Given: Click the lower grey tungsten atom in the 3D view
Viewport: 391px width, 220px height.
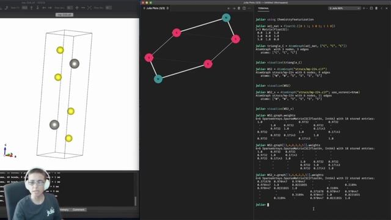Looking at the screenshot, I should [54, 125].
